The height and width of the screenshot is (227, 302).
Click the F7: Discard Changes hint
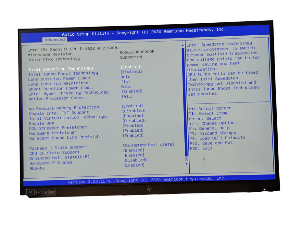213,133
